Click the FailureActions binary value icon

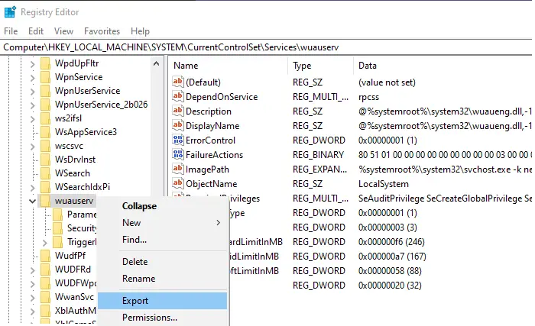tap(178, 154)
